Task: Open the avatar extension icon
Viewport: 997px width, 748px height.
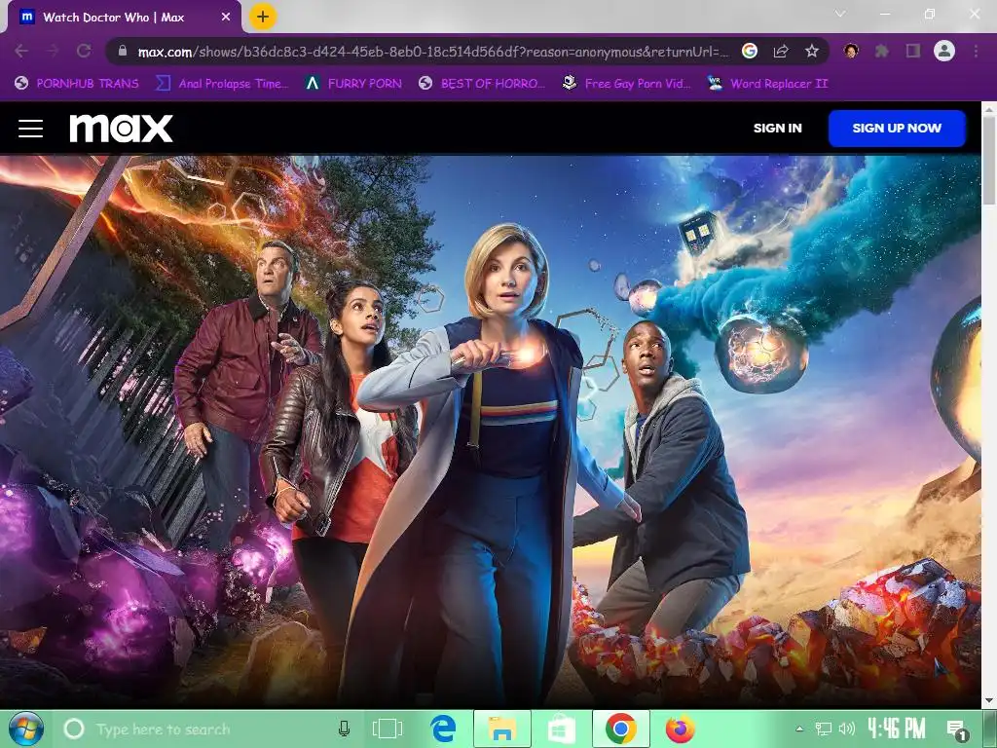Action: (850, 51)
